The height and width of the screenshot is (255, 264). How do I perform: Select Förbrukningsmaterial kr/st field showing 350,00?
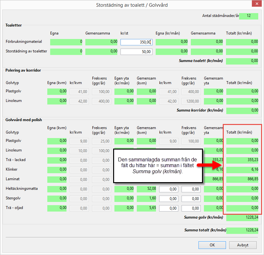pyautogui.click(x=136, y=42)
